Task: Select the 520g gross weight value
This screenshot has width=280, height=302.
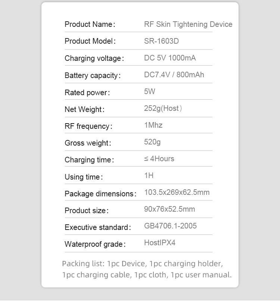Action: click(152, 142)
